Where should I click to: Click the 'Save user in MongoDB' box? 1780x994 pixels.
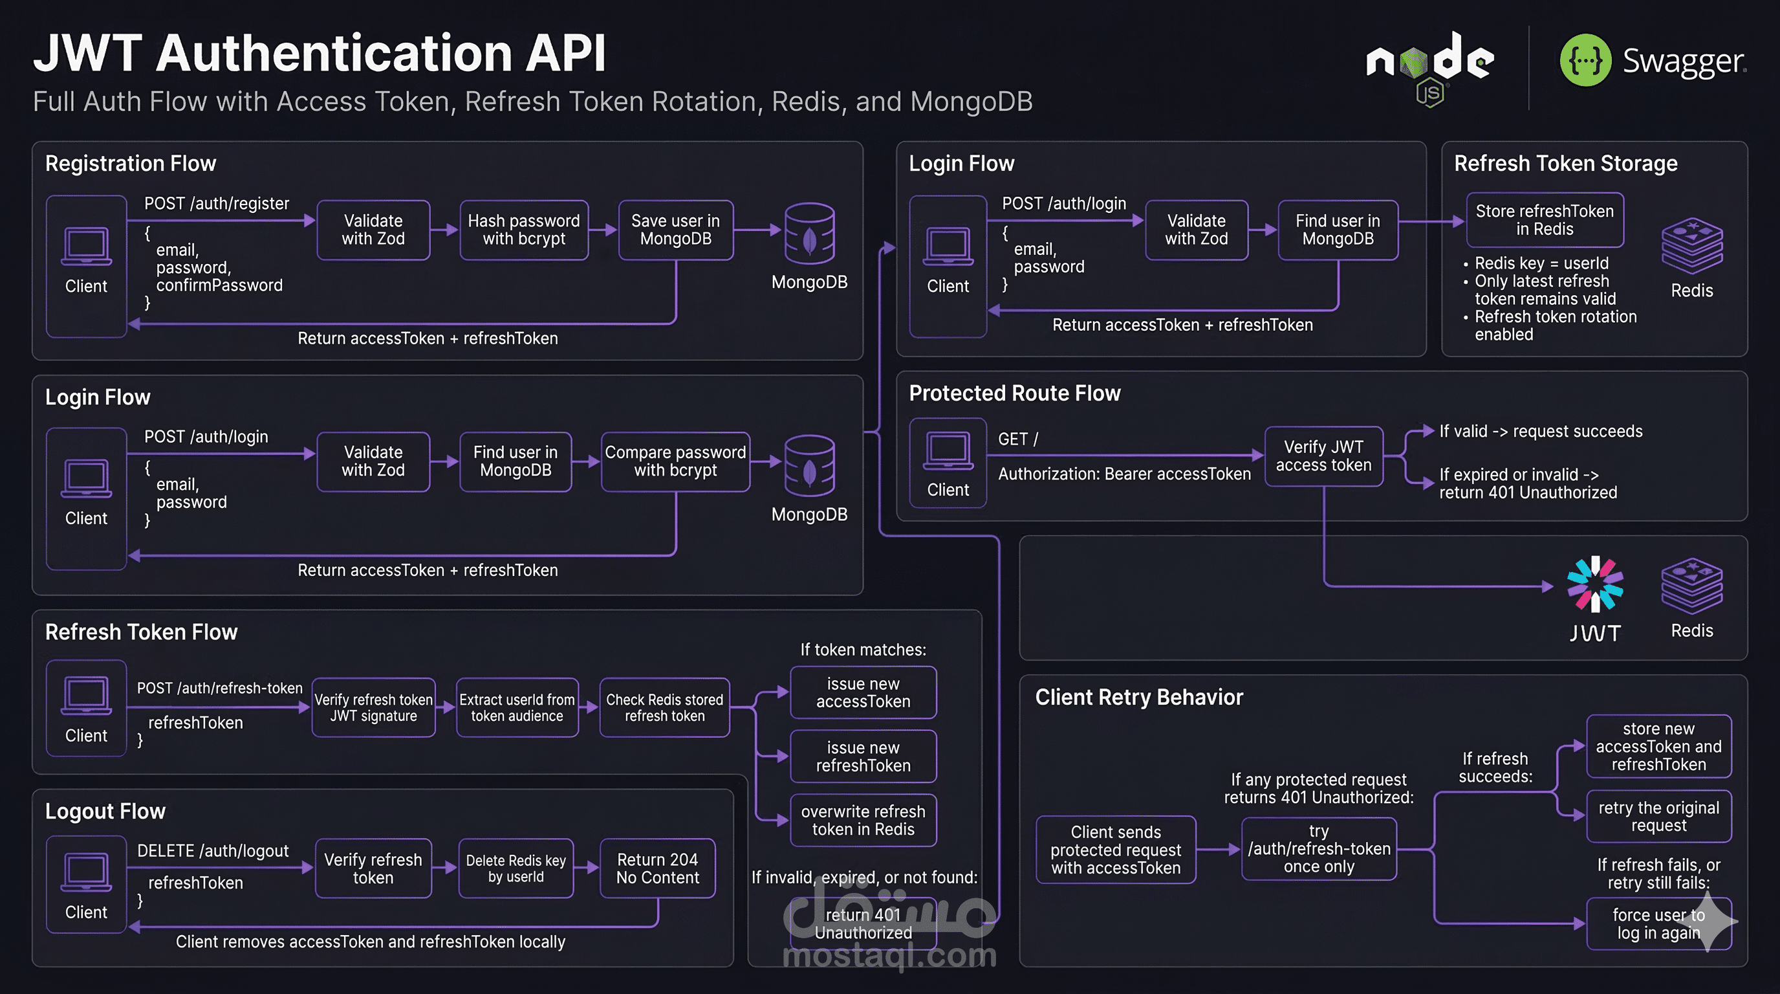(675, 230)
